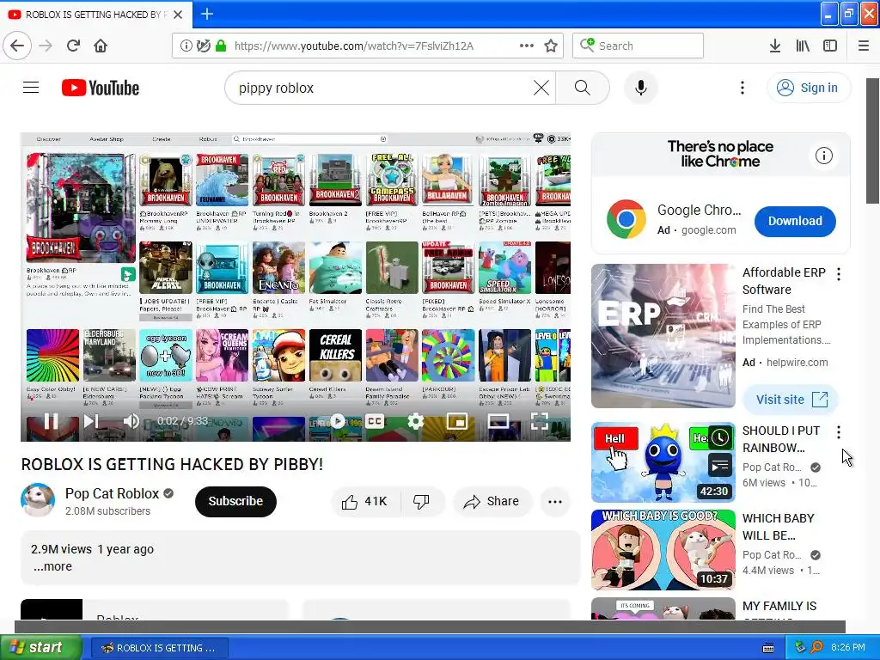Enter full screen video mode

[540, 421]
